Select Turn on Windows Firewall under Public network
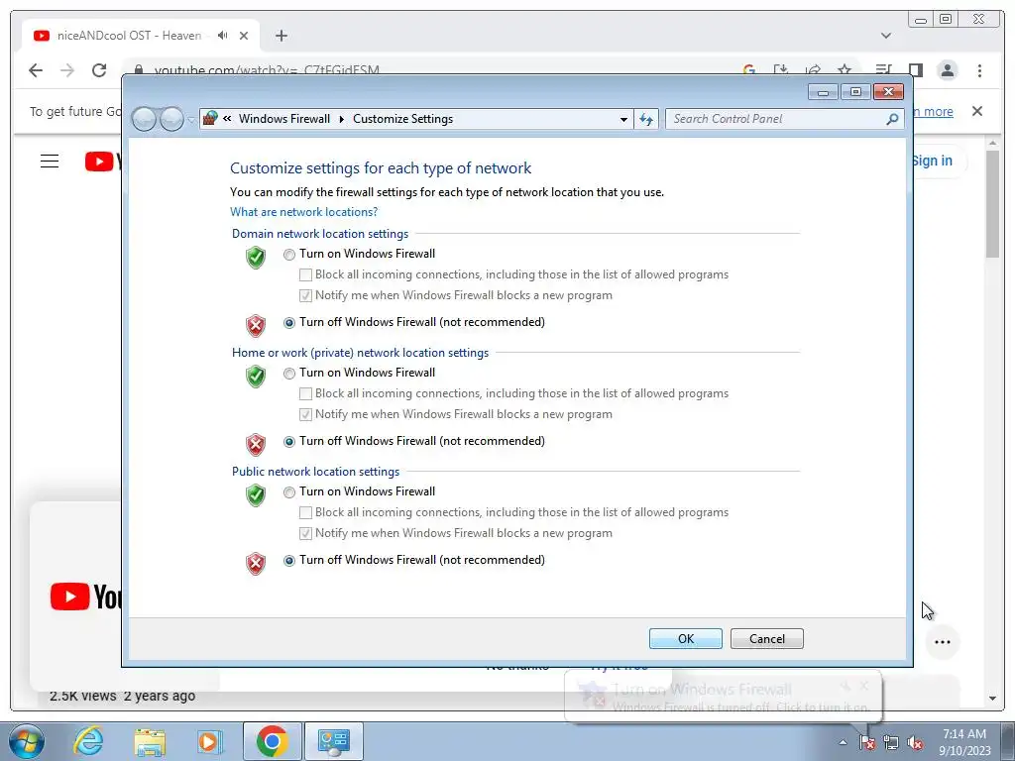Screen dimensions: 1015x761 (x=289, y=492)
